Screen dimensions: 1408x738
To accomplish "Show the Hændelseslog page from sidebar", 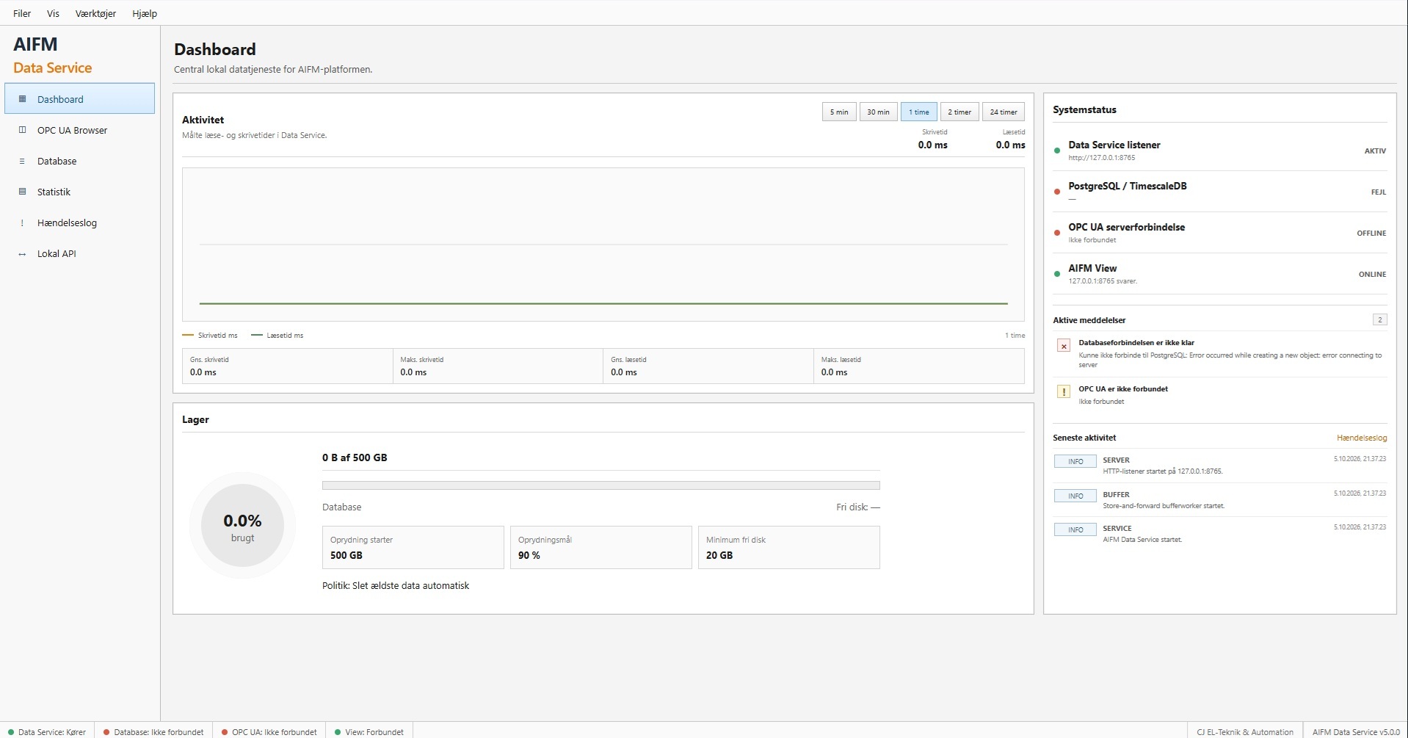I will (x=79, y=223).
